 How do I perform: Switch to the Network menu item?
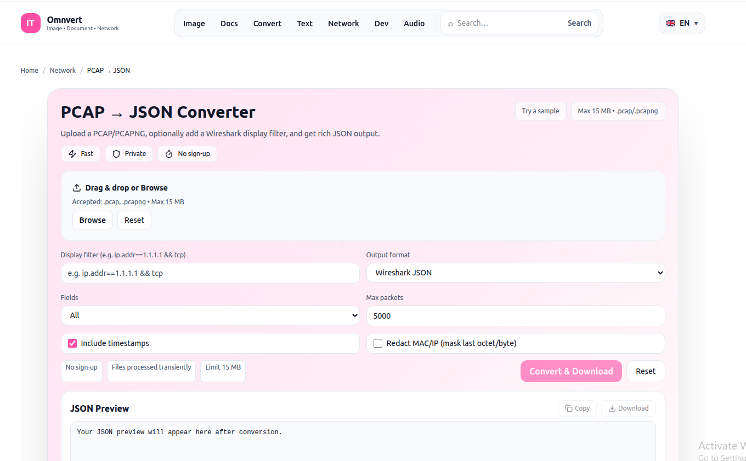coord(343,23)
